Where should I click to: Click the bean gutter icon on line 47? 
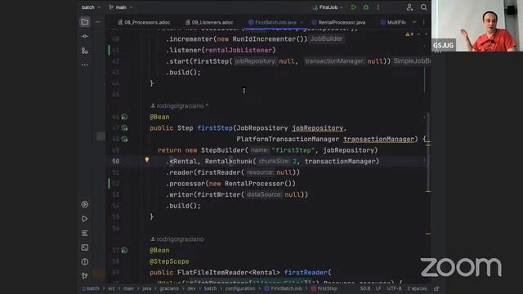pos(124,128)
